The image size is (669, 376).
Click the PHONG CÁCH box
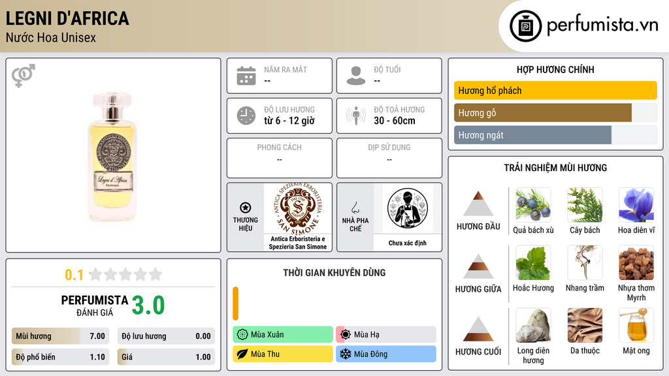pos(280,158)
